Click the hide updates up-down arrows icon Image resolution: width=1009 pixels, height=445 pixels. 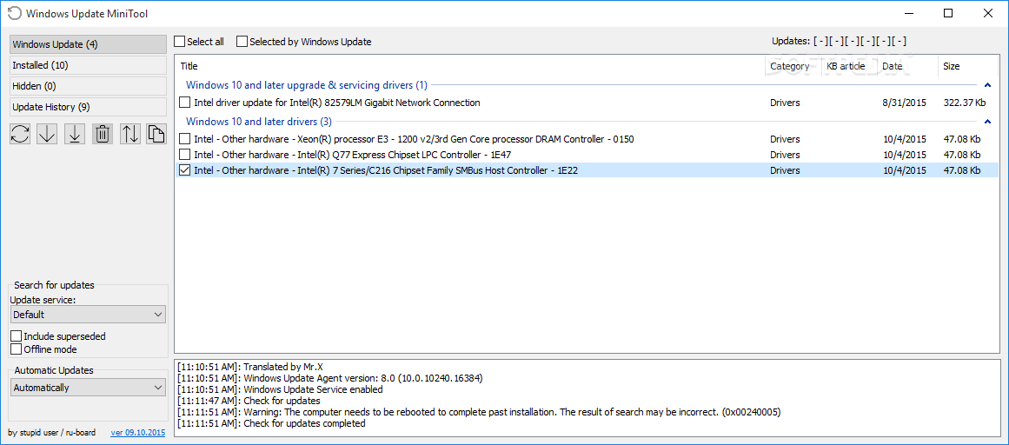coord(130,133)
